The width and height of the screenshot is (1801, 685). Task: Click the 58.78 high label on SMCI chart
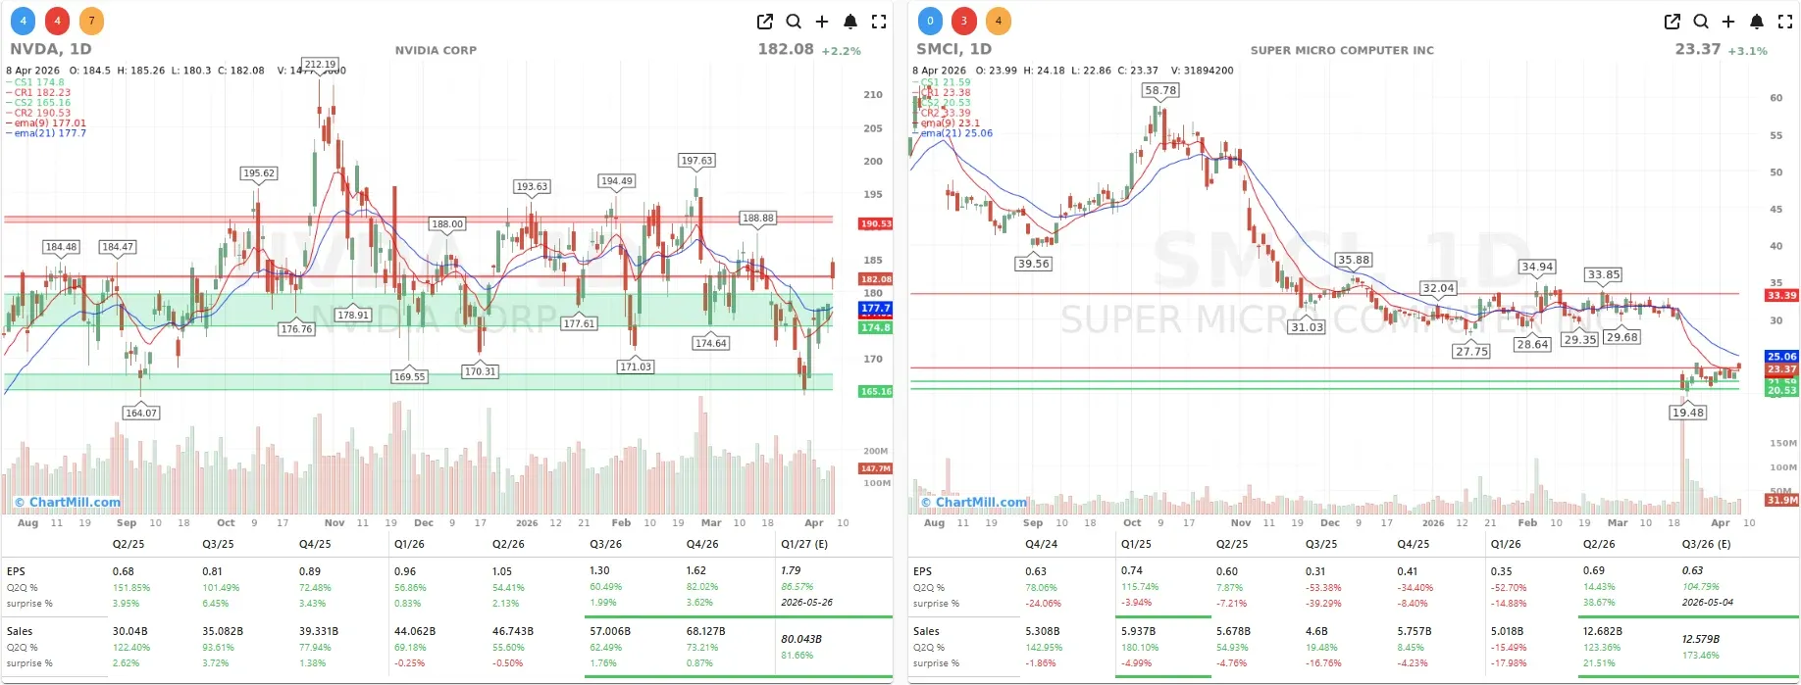point(1160,90)
